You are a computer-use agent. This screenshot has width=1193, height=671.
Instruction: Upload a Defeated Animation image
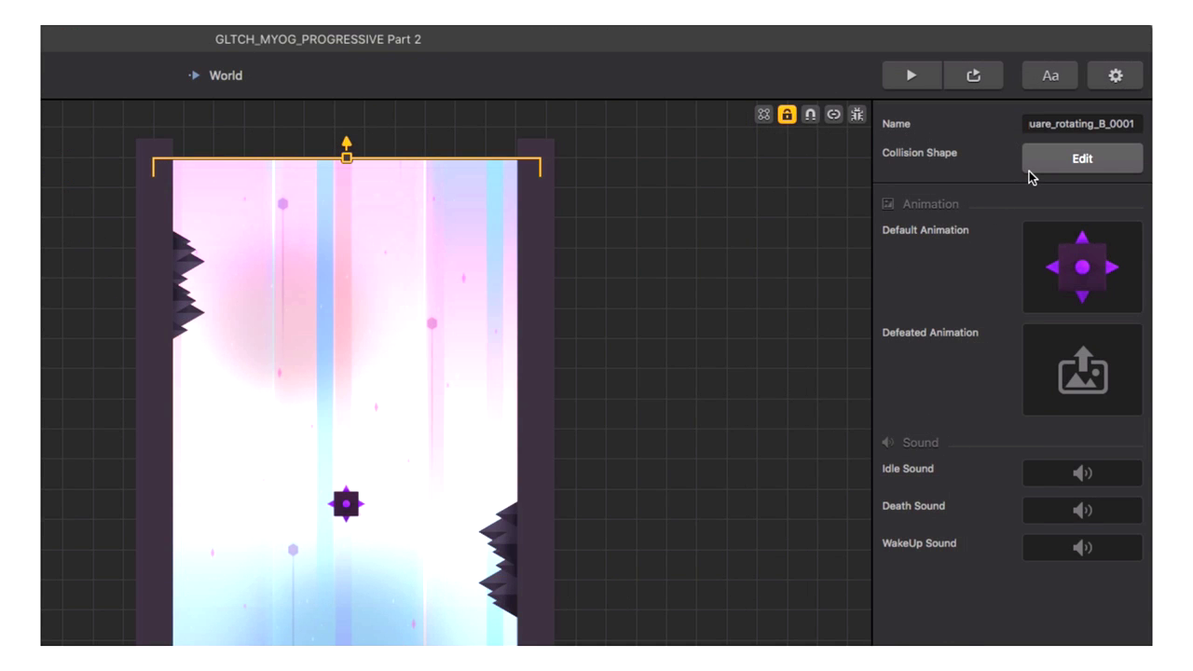[1082, 370]
